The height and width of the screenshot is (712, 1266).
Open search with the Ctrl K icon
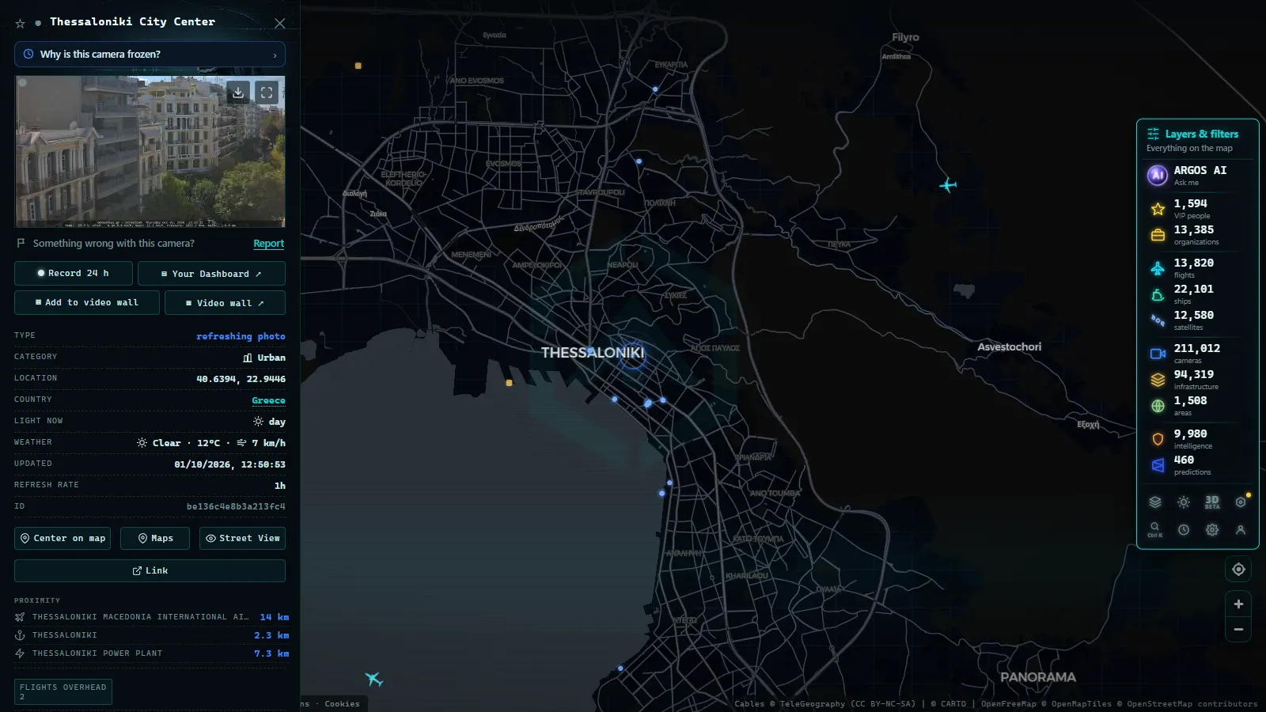click(x=1155, y=530)
